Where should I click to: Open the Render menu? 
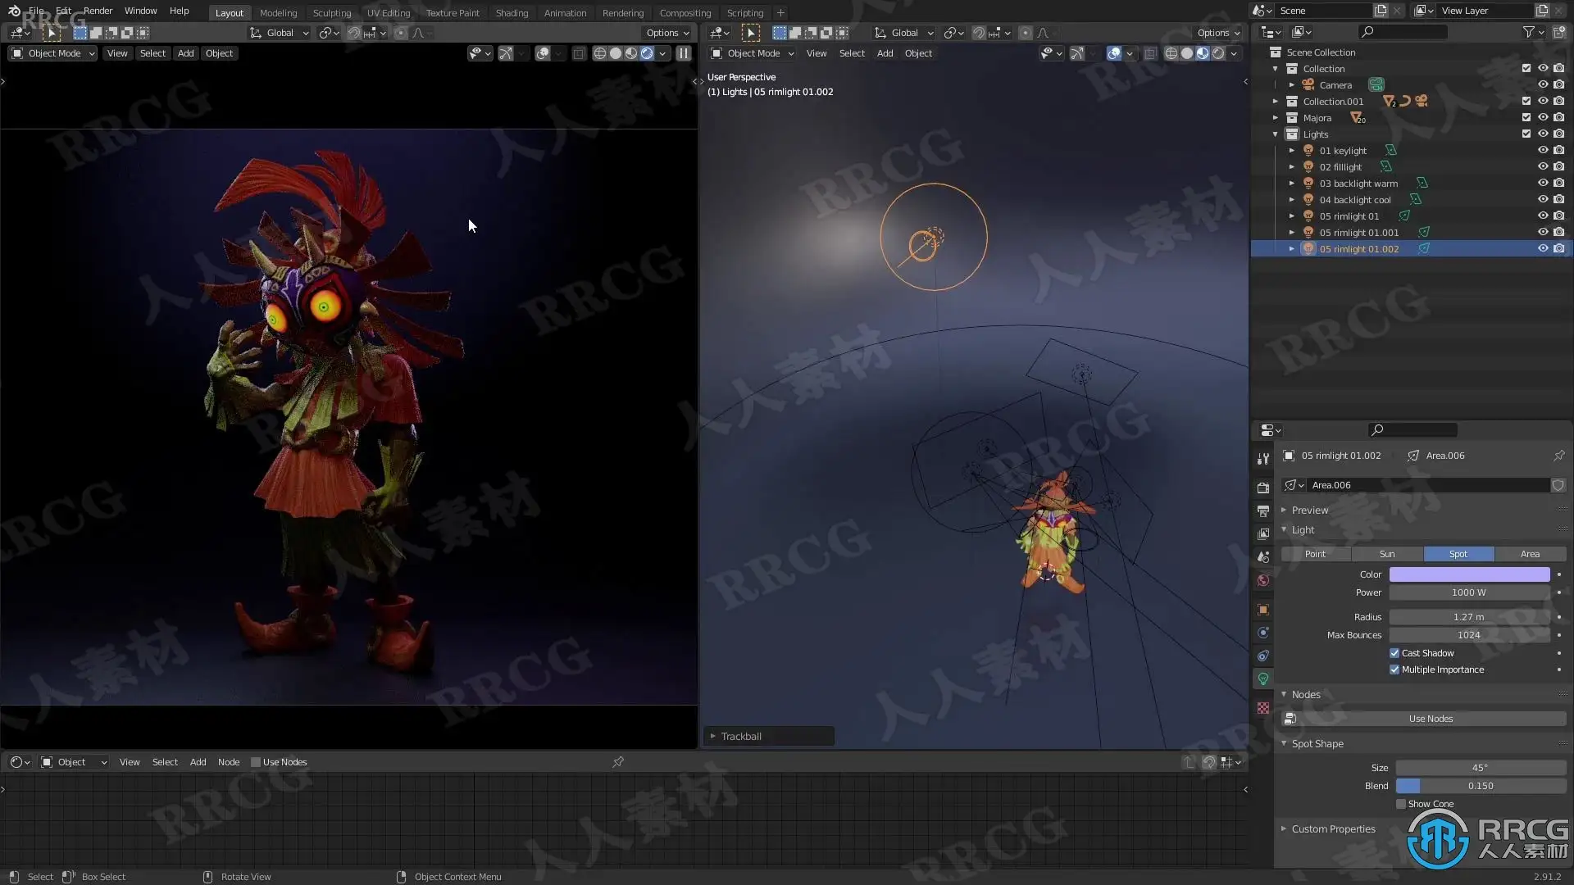[x=98, y=11]
